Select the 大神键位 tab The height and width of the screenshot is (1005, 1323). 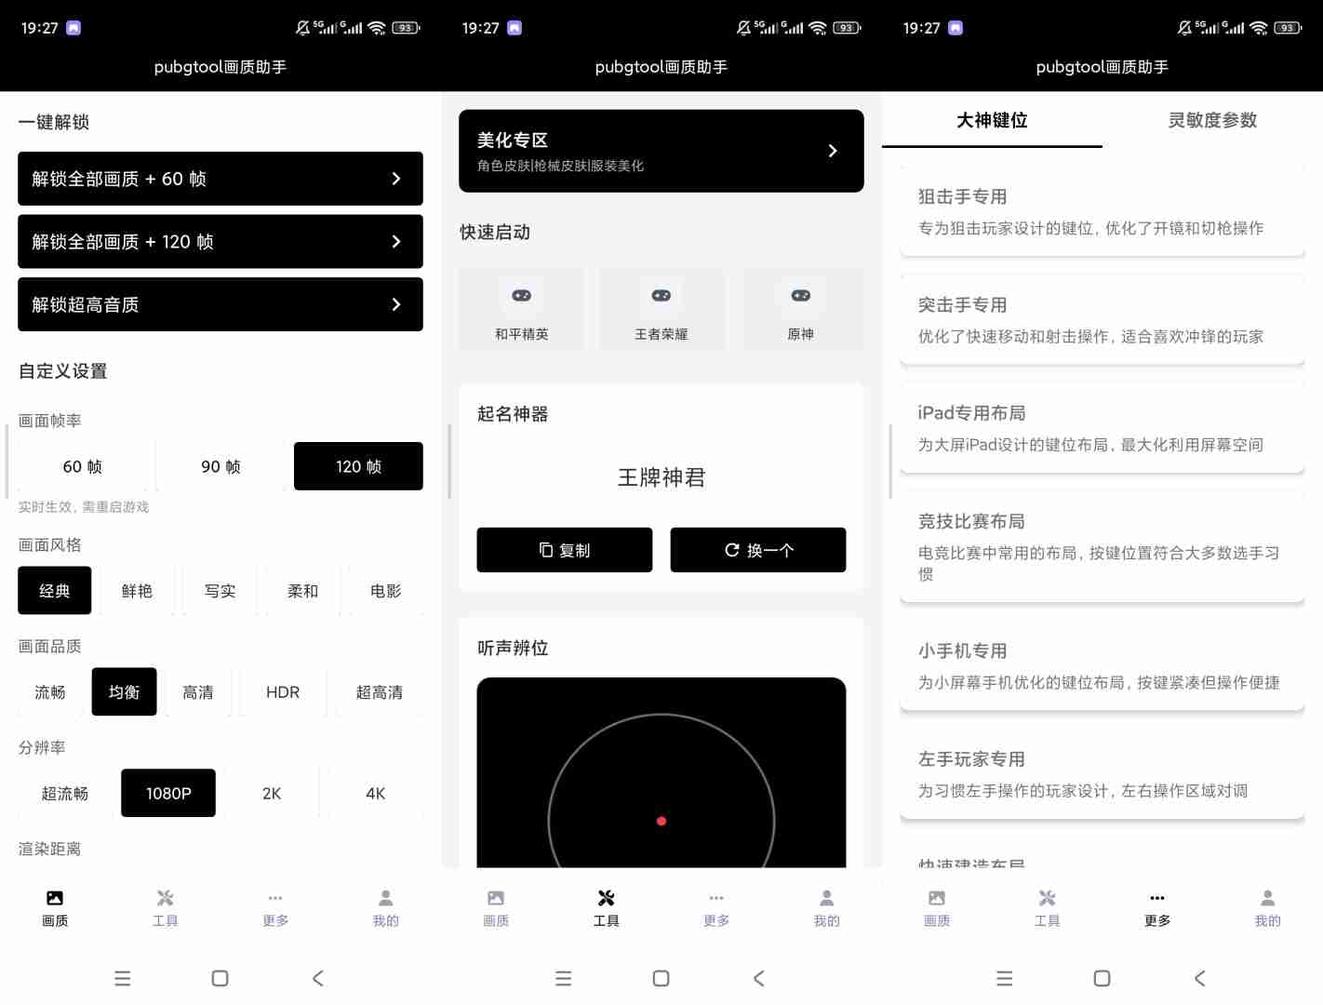tap(992, 120)
